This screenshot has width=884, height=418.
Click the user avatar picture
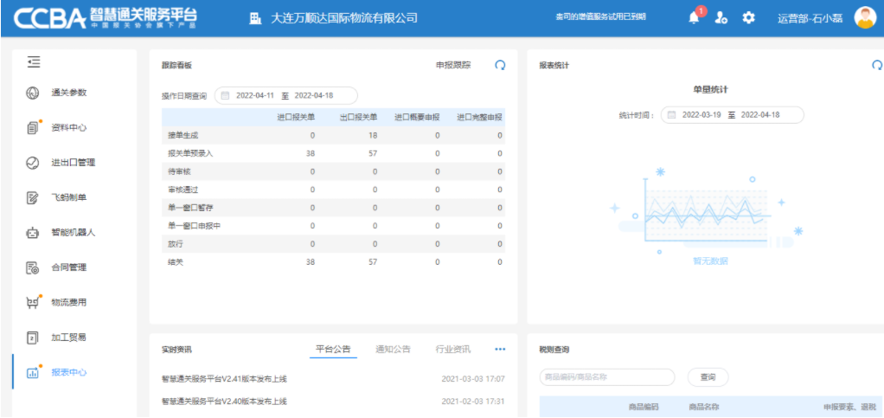(x=865, y=18)
